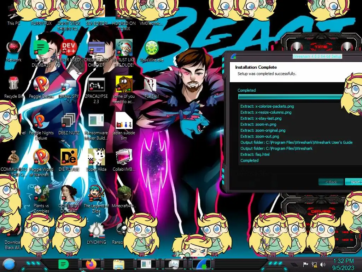Click Next in the Wireshark installer
This screenshot has width=362, height=272.
pos(354,182)
